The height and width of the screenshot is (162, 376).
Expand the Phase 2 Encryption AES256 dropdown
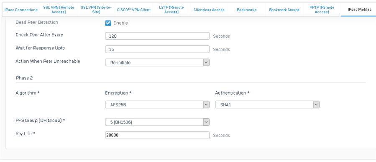157,105
